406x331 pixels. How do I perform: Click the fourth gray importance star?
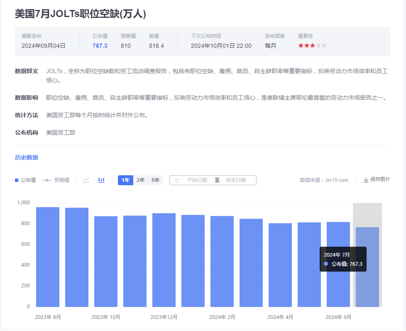click(318, 46)
